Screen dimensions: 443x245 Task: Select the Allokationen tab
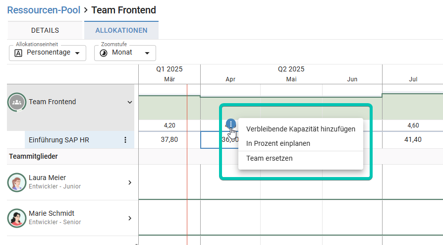[121, 30]
